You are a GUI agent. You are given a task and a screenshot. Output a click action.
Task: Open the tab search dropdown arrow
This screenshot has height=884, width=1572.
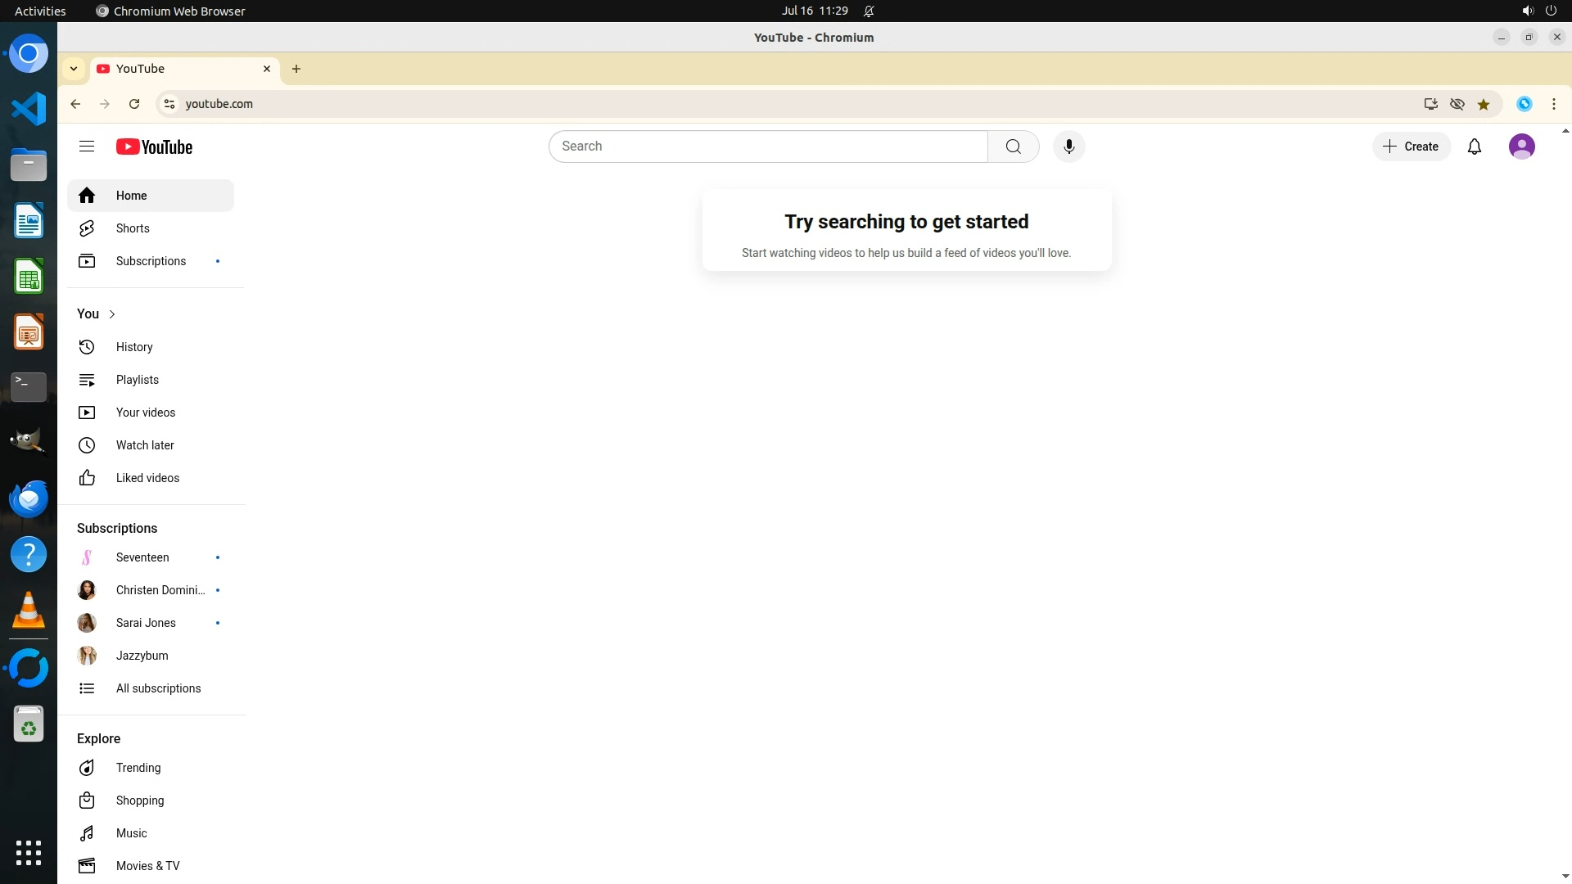coord(74,69)
